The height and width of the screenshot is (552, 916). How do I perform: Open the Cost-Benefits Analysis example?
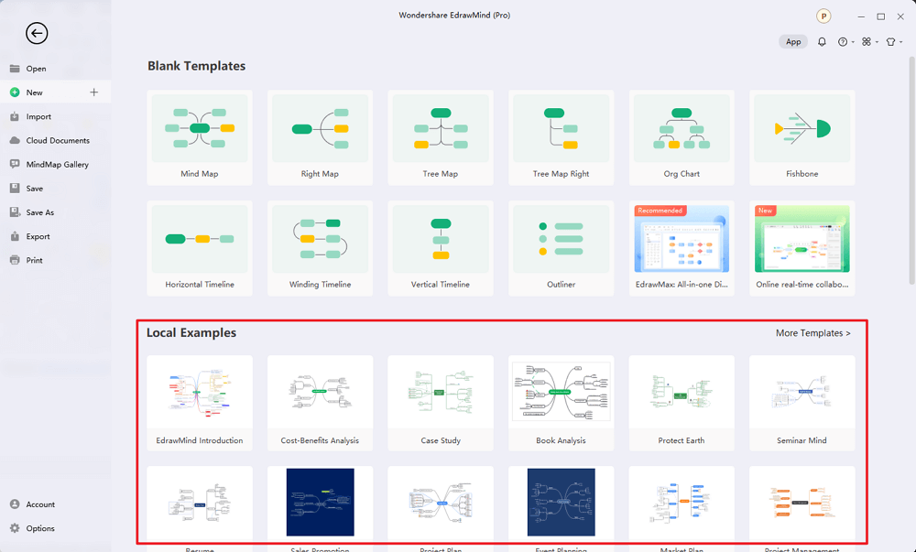point(320,403)
